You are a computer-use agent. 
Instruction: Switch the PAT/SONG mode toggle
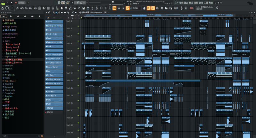tap(3, 3)
